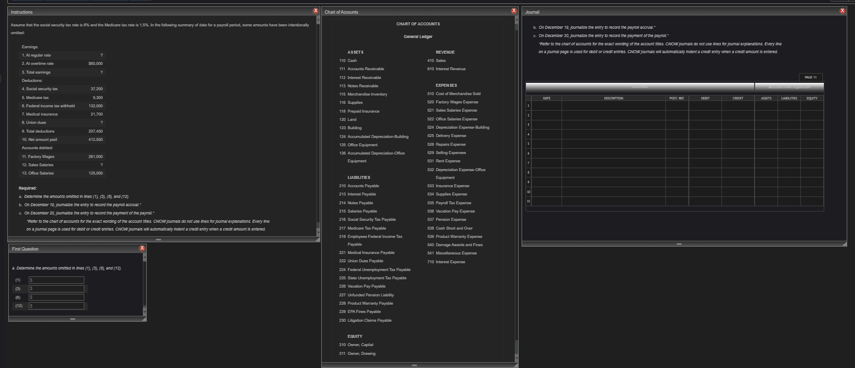Click scroll-up arrow in First Question panel
The image size is (855, 368).
(x=144, y=256)
